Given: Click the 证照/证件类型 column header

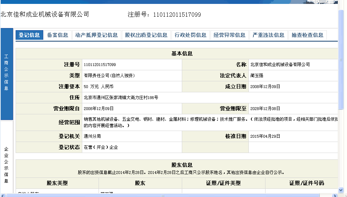Looking at the screenshot, I should click(223, 183).
